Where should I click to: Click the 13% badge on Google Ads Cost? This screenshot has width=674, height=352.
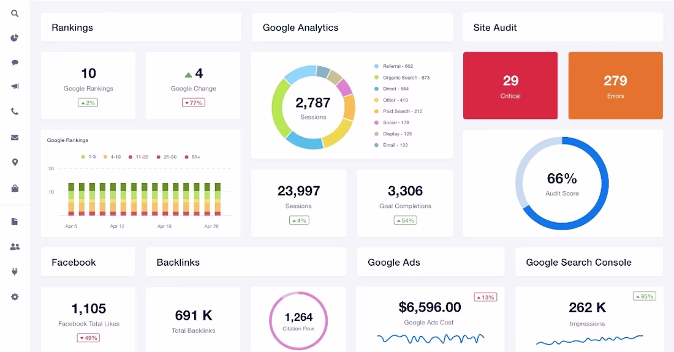click(486, 297)
